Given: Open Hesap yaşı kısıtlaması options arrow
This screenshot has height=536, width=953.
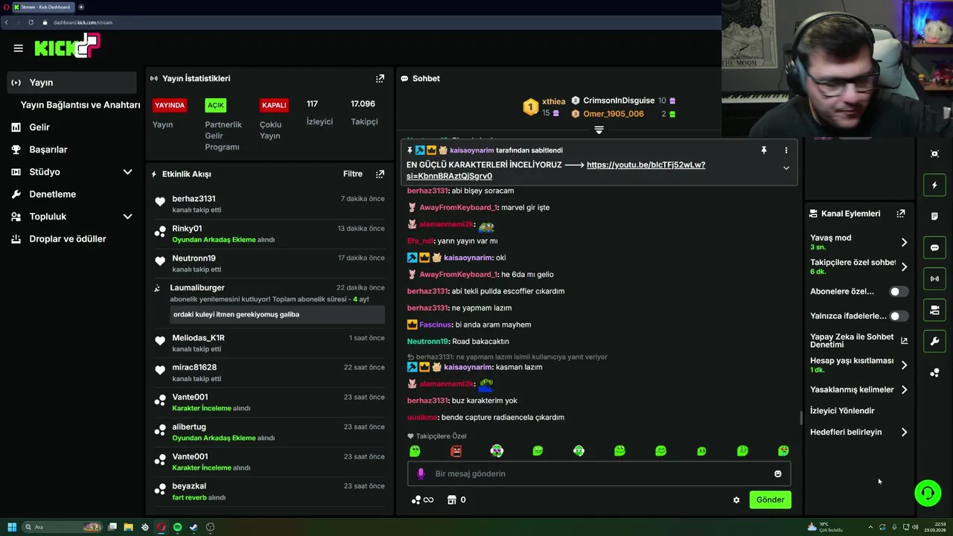Looking at the screenshot, I should click(904, 365).
